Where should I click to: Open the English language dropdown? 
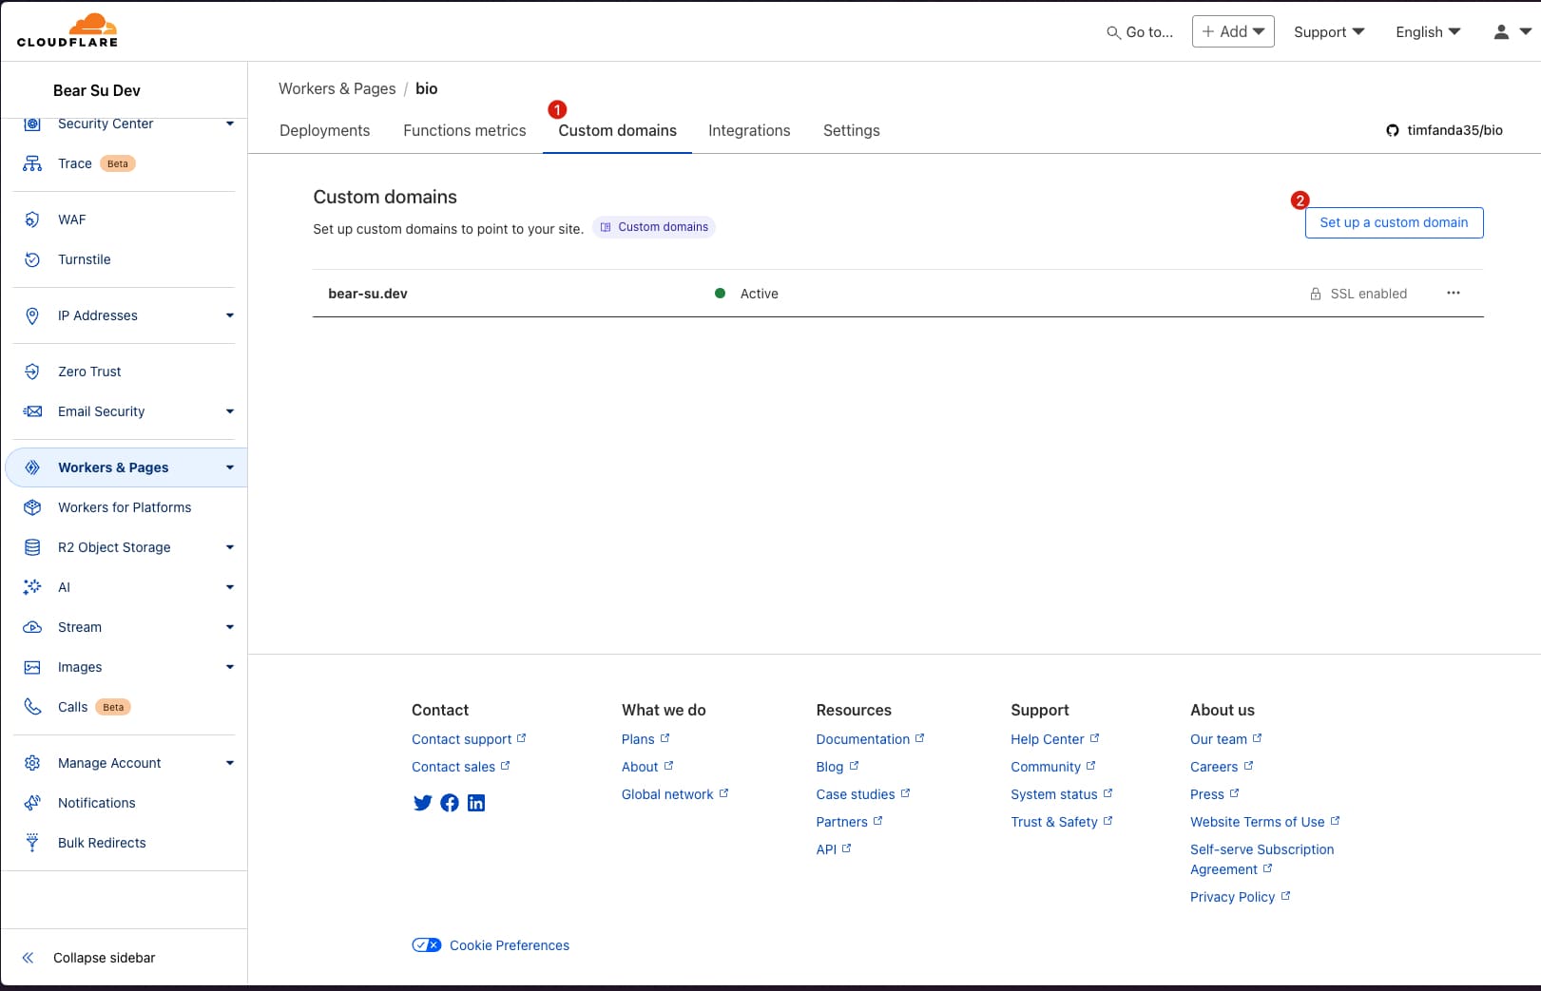1428,31
